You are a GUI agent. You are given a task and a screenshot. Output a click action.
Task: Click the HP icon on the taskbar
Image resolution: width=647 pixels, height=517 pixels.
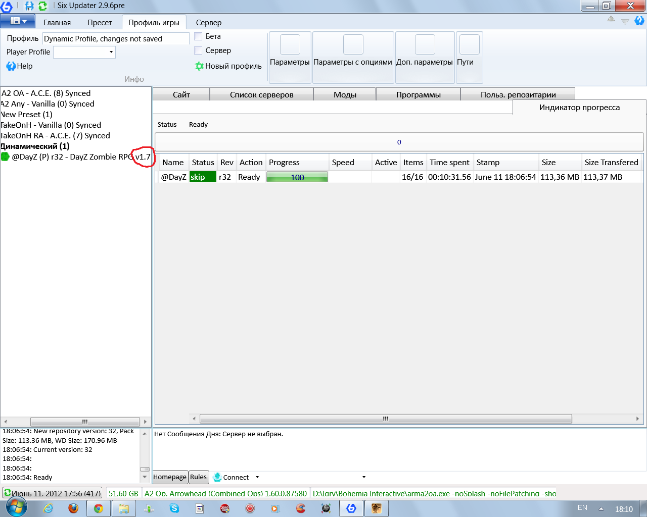[x=326, y=508]
